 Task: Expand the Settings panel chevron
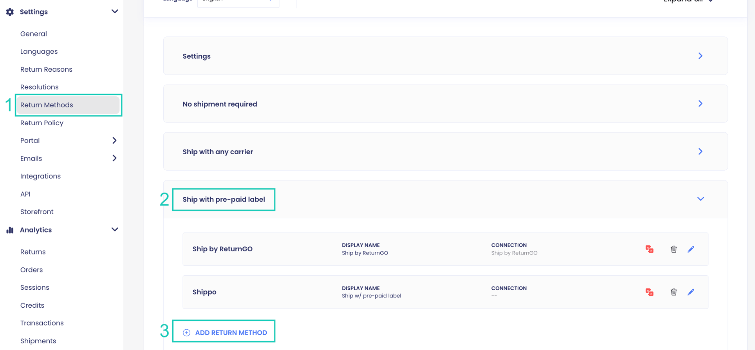point(700,56)
